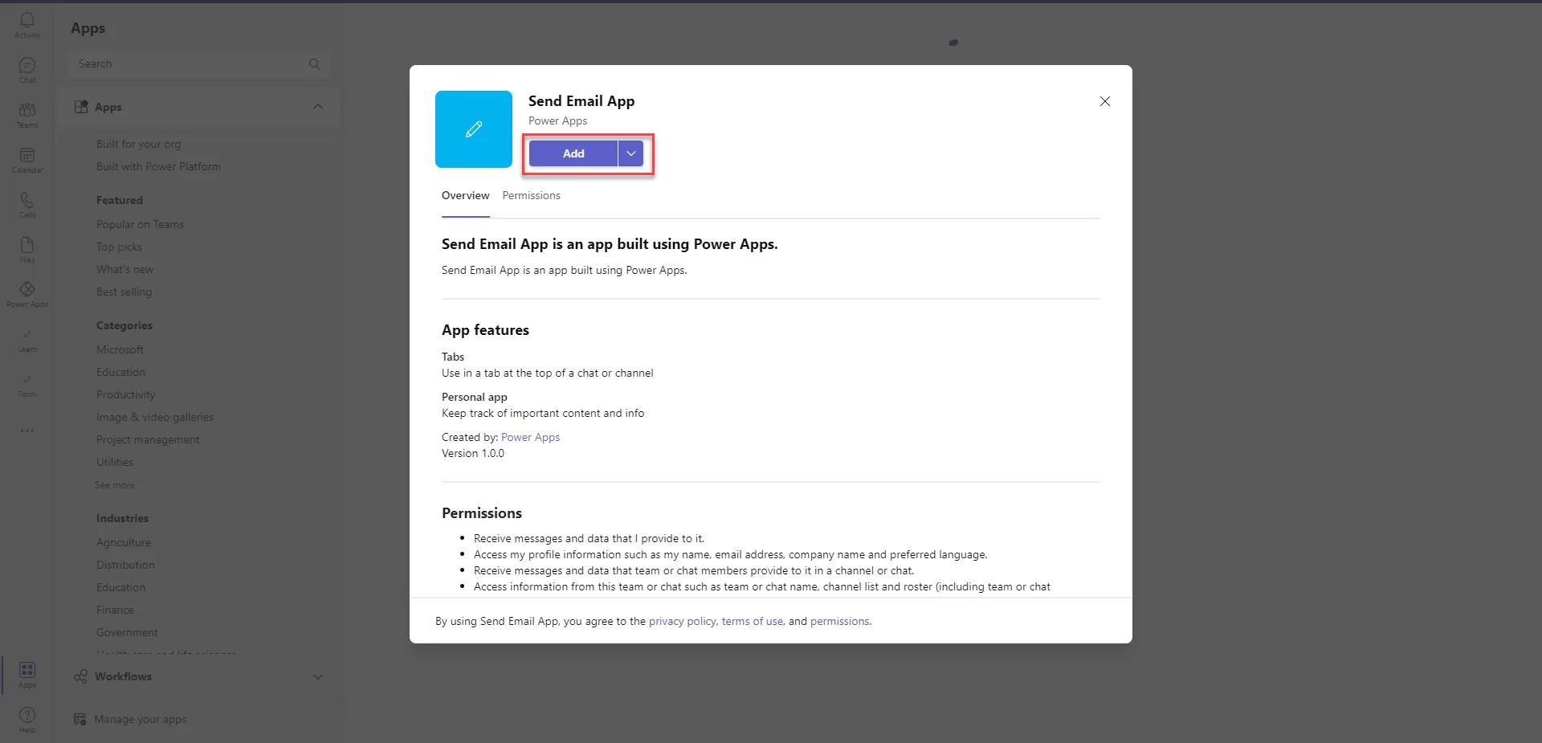
Task: Close the Send Email App dialog
Action: tap(1105, 101)
